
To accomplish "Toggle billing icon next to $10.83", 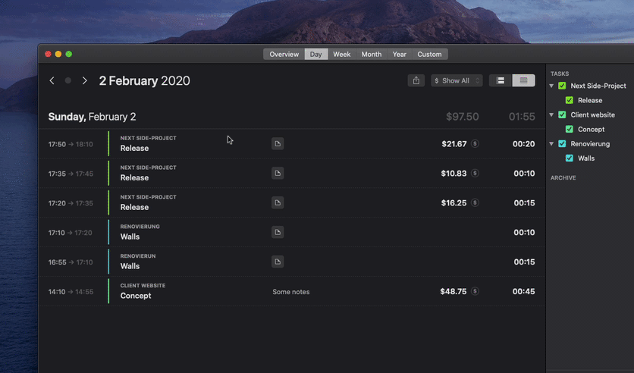I will [475, 173].
